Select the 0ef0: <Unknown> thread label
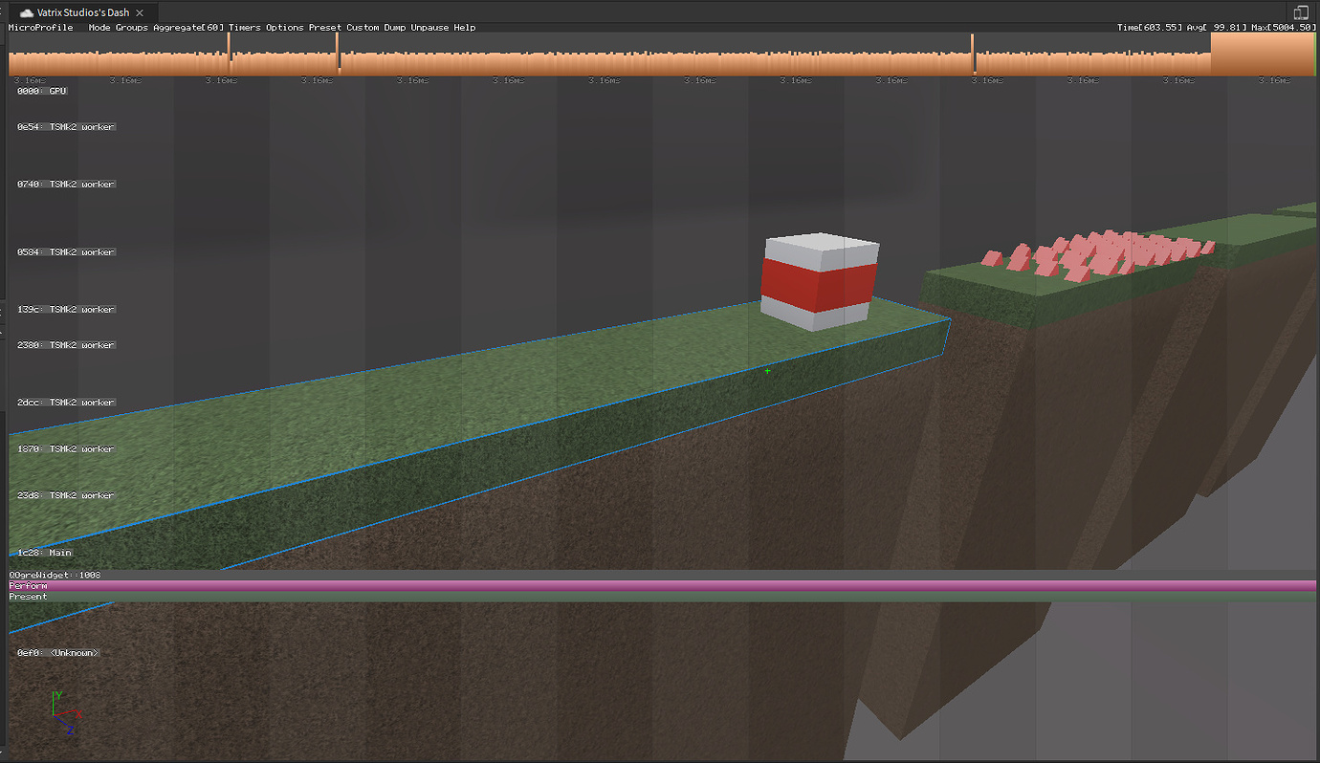This screenshot has width=1320, height=763. click(58, 653)
